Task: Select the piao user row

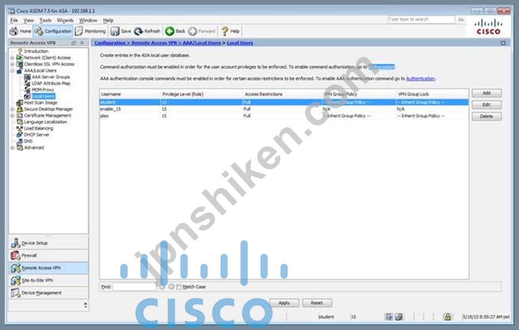Action: (x=284, y=116)
